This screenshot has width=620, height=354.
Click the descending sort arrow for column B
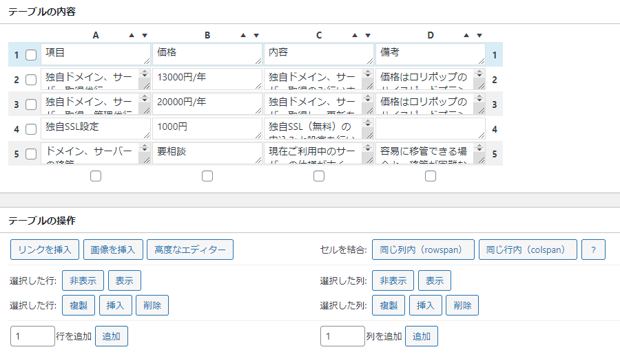[x=256, y=35]
